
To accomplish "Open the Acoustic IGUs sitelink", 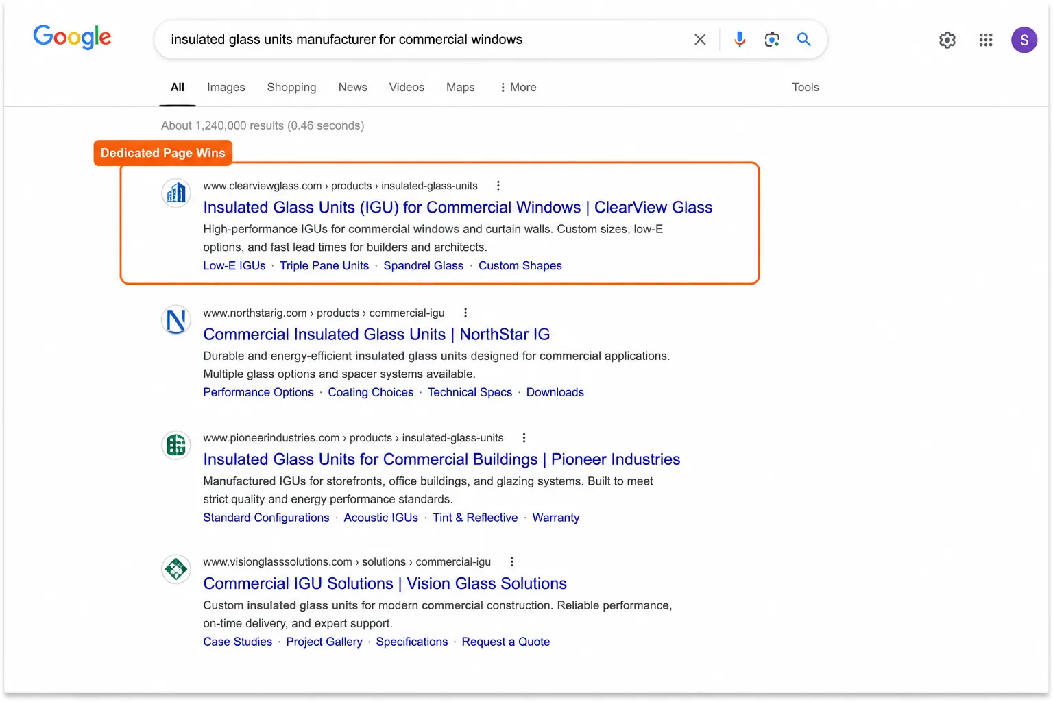I will (381, 518).
